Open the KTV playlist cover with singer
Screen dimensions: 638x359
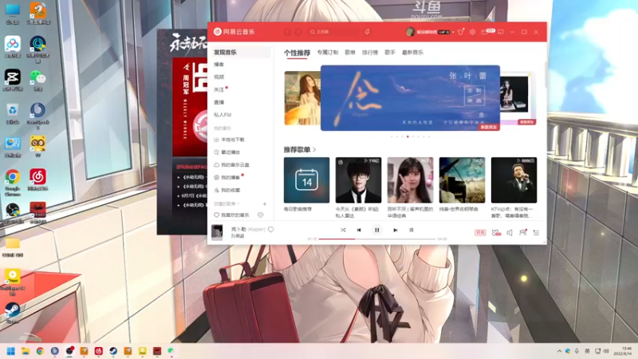click(514, 180)
